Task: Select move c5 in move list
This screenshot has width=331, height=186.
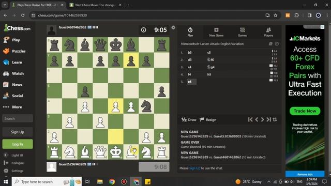Action: (209, 53)
